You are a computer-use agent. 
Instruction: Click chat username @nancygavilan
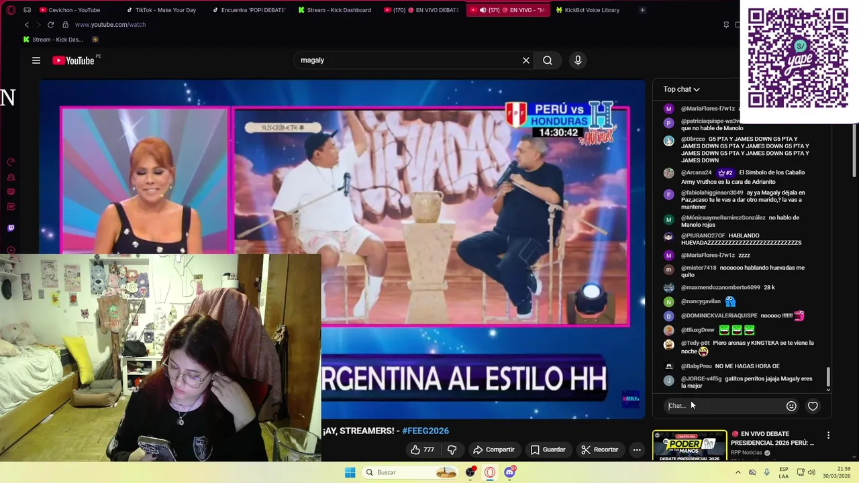[x=701, y=302]
